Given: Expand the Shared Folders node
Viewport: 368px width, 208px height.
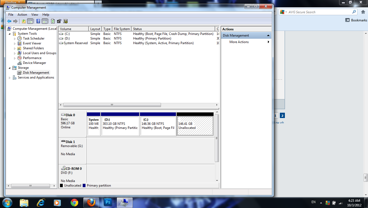Looking at the screenshot, I should (x=15, y=48).
